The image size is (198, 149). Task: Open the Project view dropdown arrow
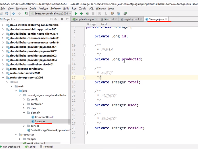tap(15, 19)
